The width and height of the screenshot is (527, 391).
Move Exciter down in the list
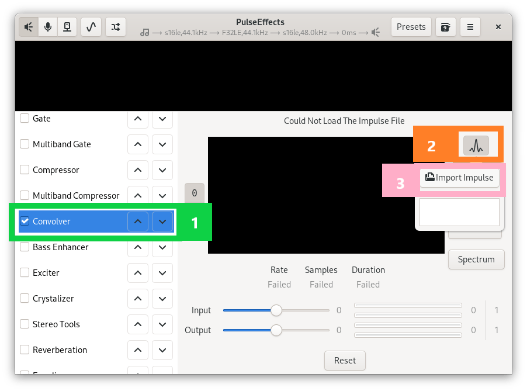pos(162,273)
